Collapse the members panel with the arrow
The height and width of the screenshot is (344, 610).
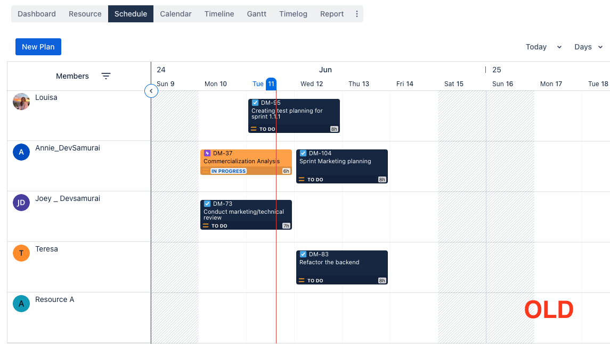[x=151, y=91]
